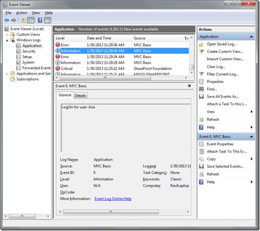Click tree pane horizontal scrollbar thumb
260x231 pixels.
[x=22, y=216]
